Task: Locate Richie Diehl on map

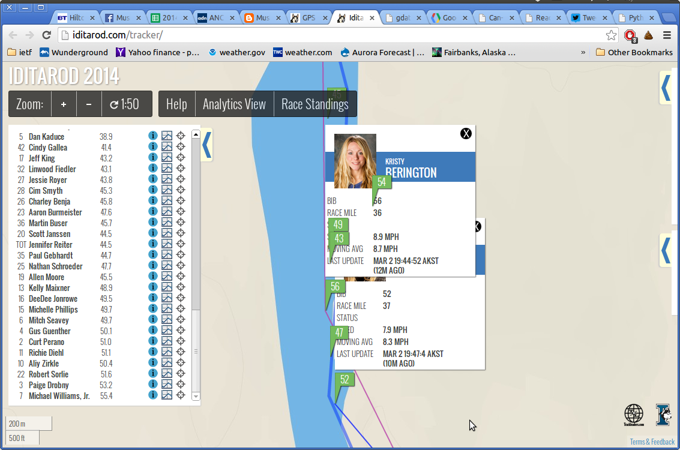Action: [x=181, y=352]
